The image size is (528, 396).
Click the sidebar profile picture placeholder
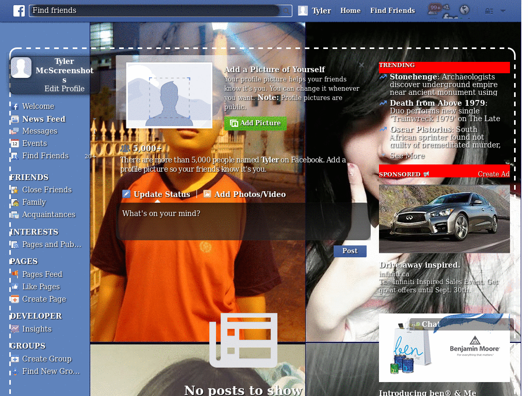click(21, 68)
